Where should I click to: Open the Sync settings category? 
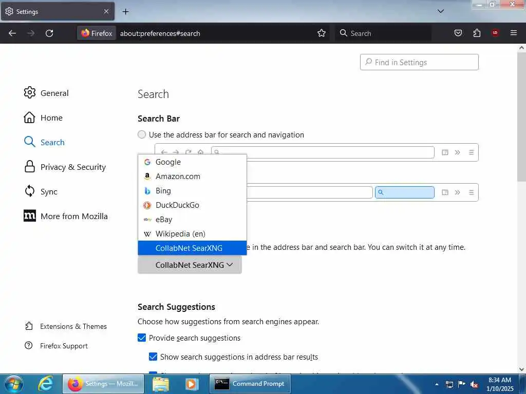(41, 191)
